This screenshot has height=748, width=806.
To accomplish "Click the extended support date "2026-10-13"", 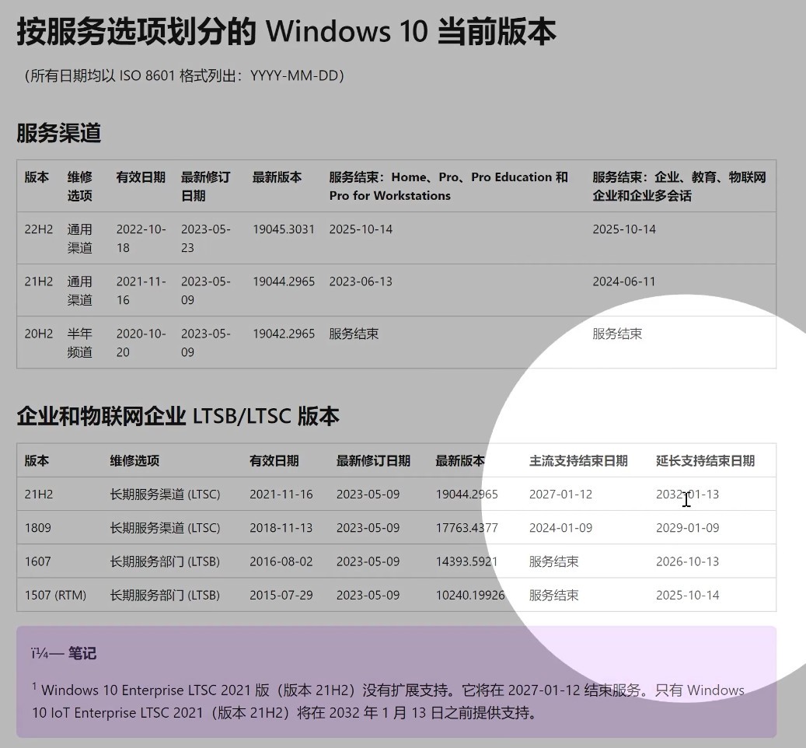I will tap(687, 561).
